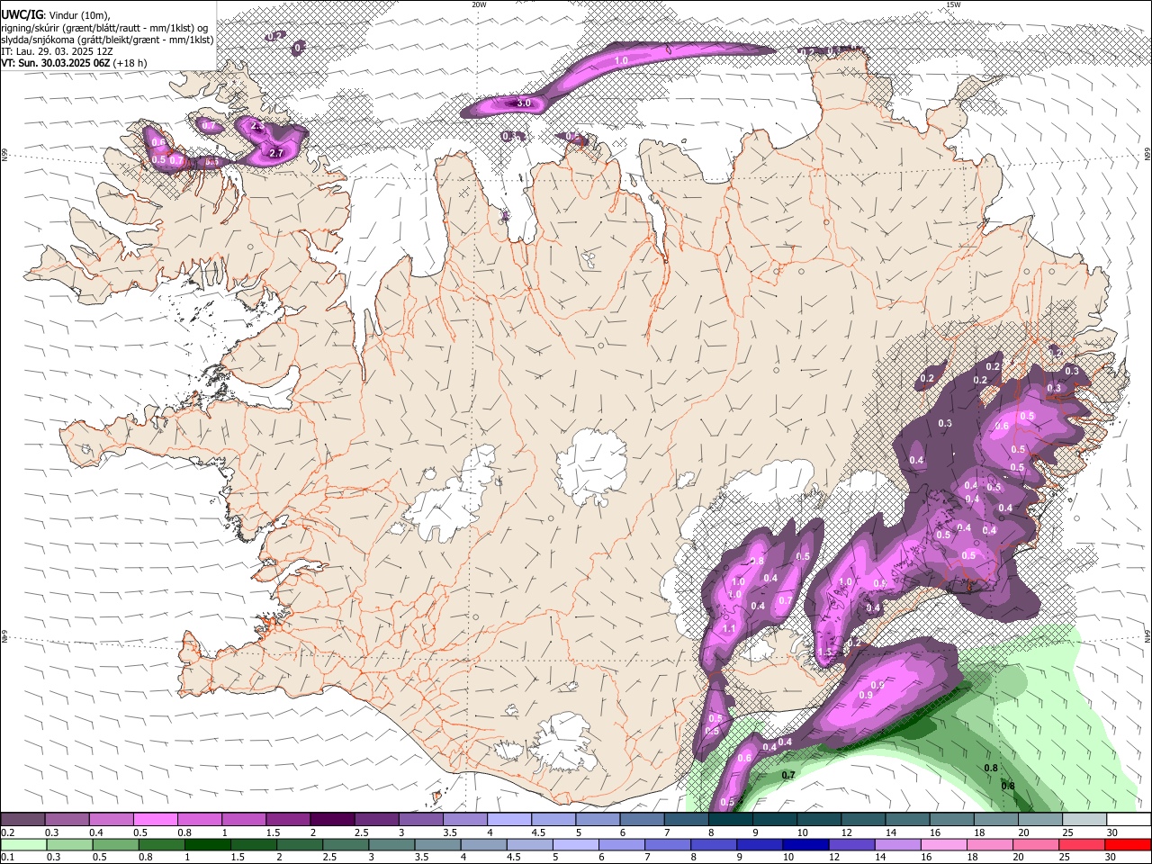1152x864 pixels.
Task: Click the dark blue 10 swatch, lower legend
Action: coord(805,845)
